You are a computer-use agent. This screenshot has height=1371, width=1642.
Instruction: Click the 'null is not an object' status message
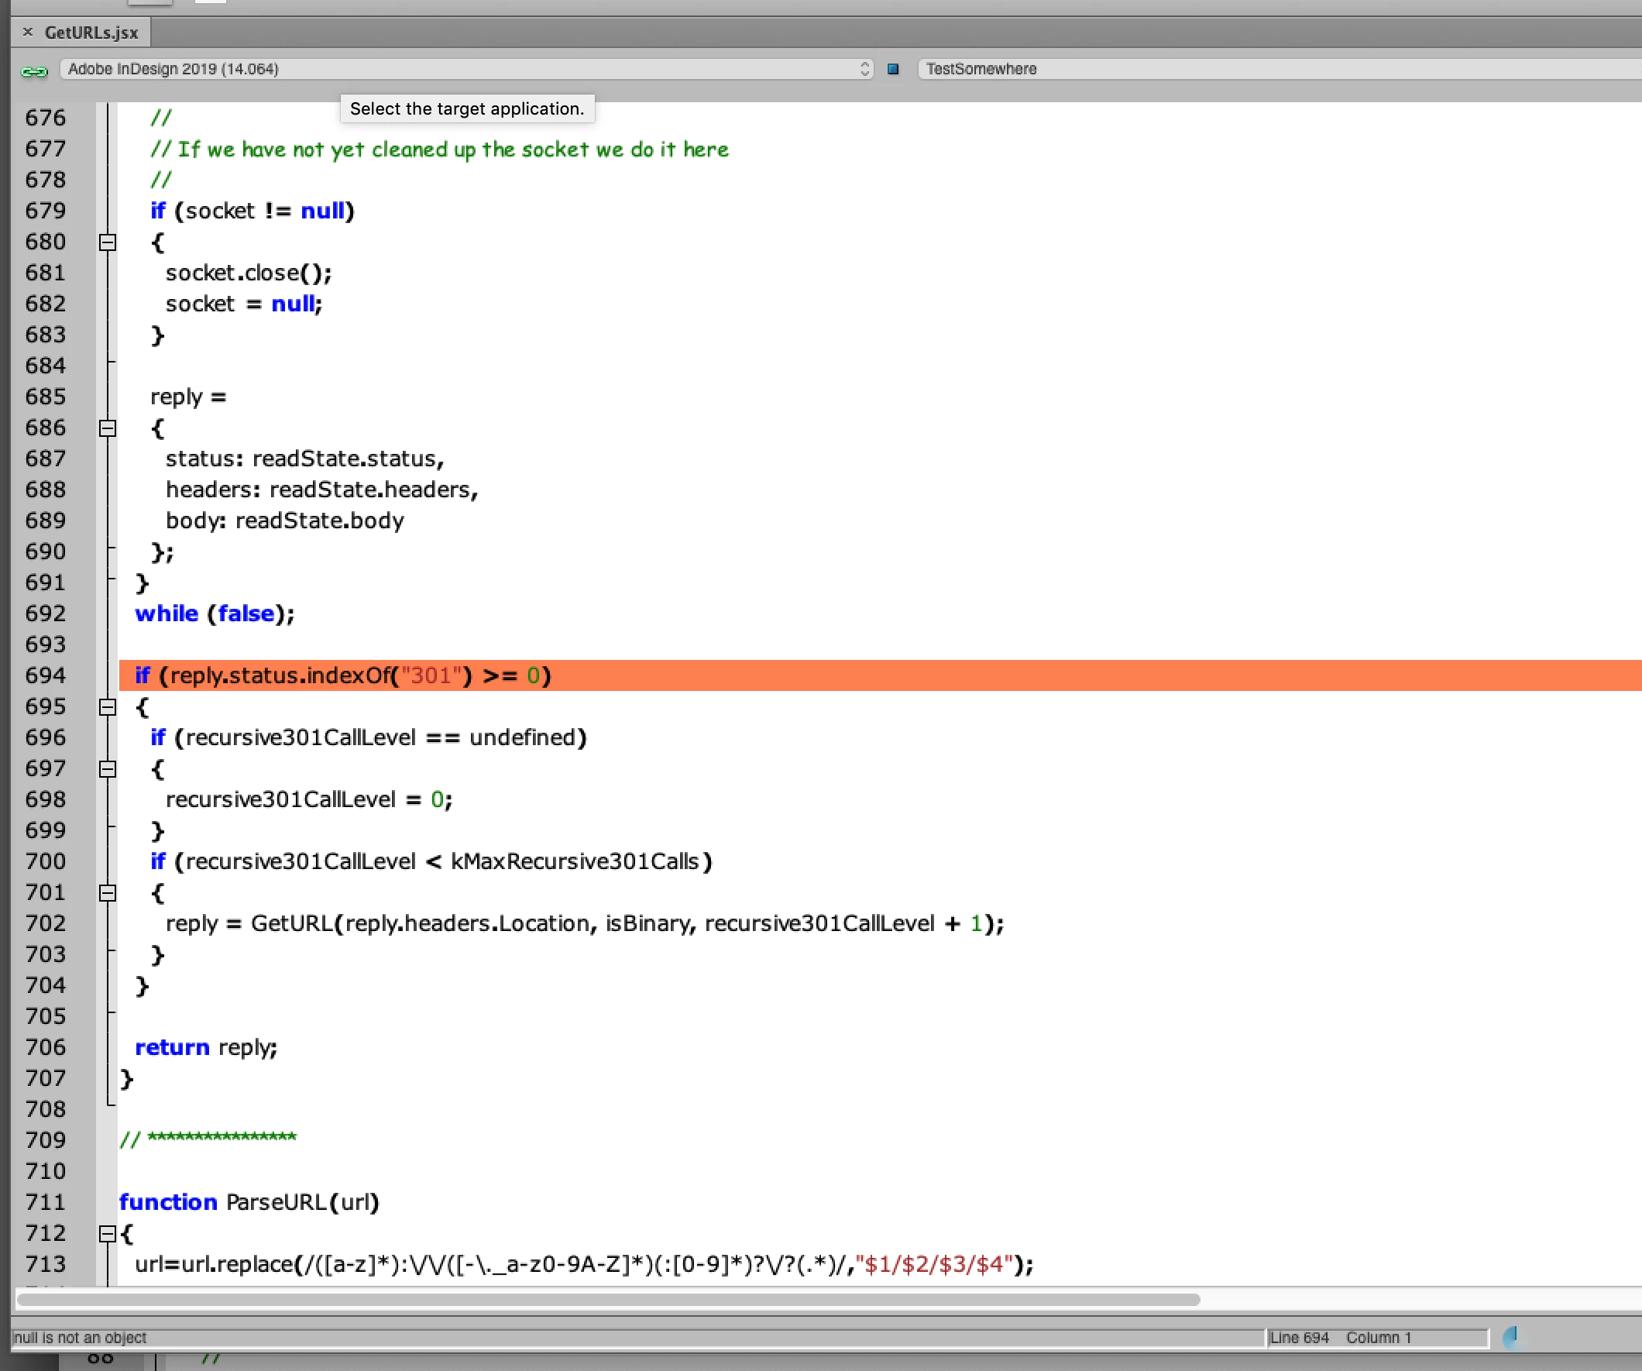pyautogui.click(x=81, y=1338)
